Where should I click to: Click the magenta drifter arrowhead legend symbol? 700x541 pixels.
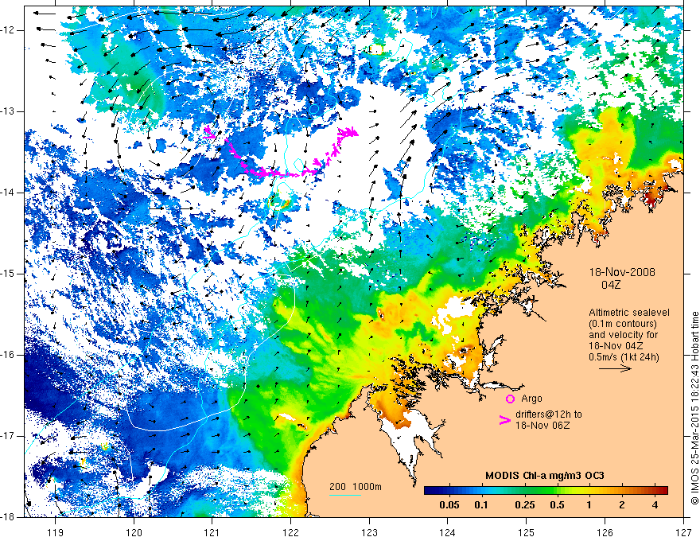click(x=504, y=419)
